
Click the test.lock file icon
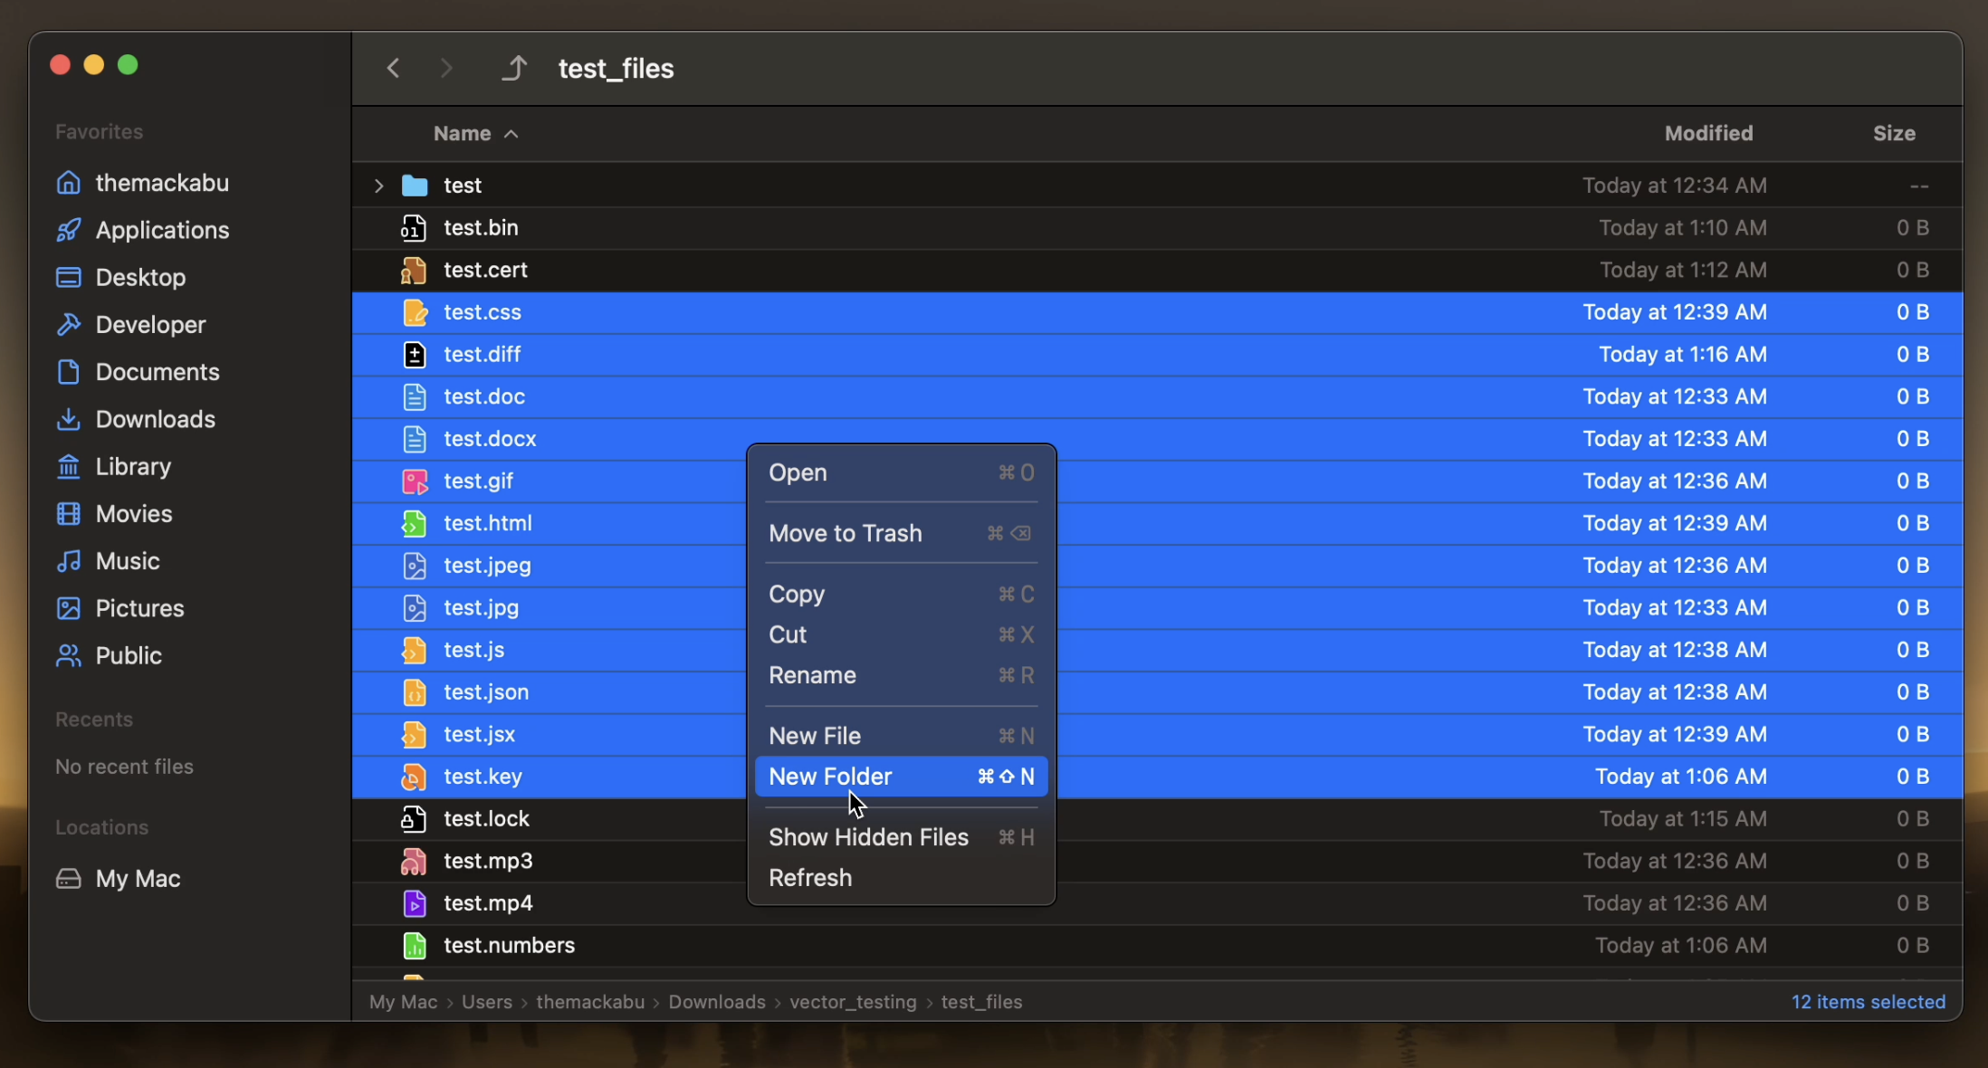click(x=414, y=819)
